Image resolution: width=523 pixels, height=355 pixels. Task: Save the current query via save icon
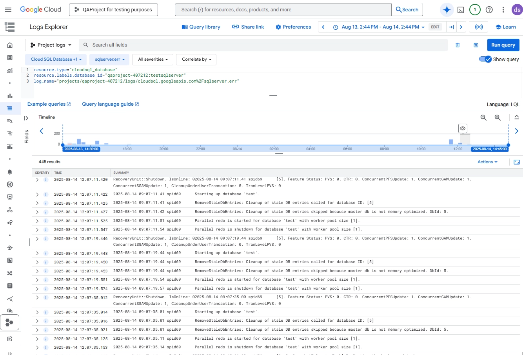coord(476,45)
